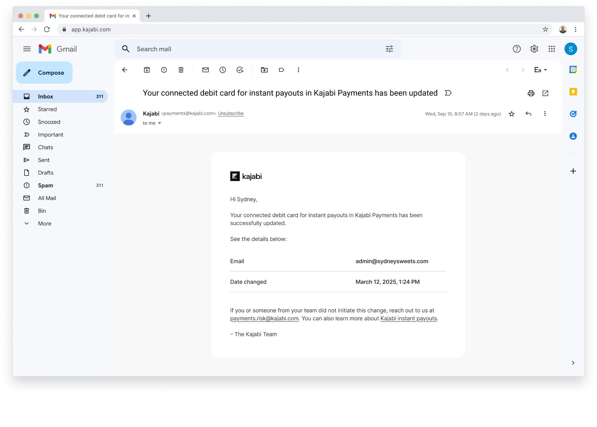Mark the email as unread
597x427 pixels.
[206, 70]
